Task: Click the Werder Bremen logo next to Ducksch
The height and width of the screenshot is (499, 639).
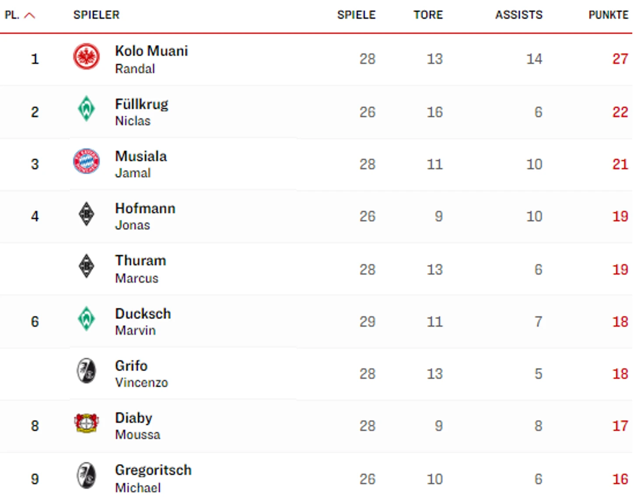Action: (86, 318)
